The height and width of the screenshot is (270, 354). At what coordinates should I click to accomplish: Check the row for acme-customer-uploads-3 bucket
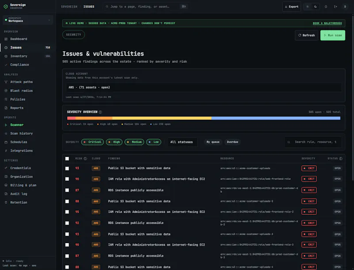pyautogui.click(x=67, y=234)
